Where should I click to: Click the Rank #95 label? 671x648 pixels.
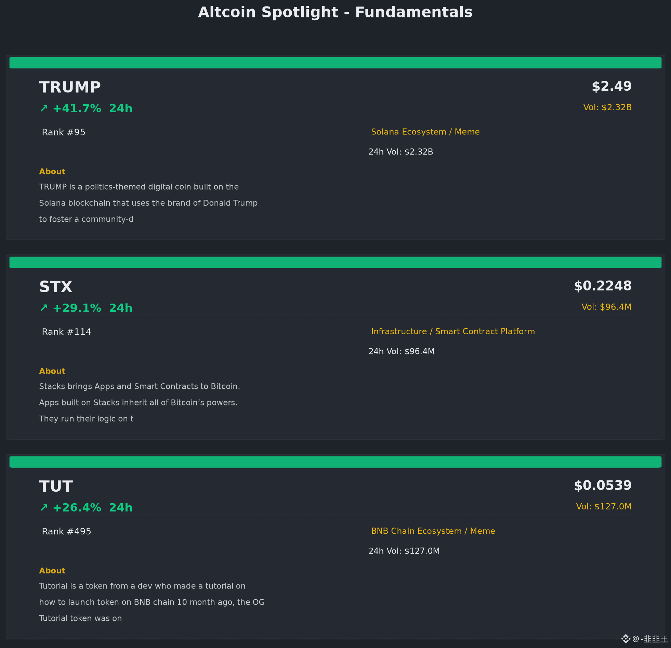tap(64, 132)
